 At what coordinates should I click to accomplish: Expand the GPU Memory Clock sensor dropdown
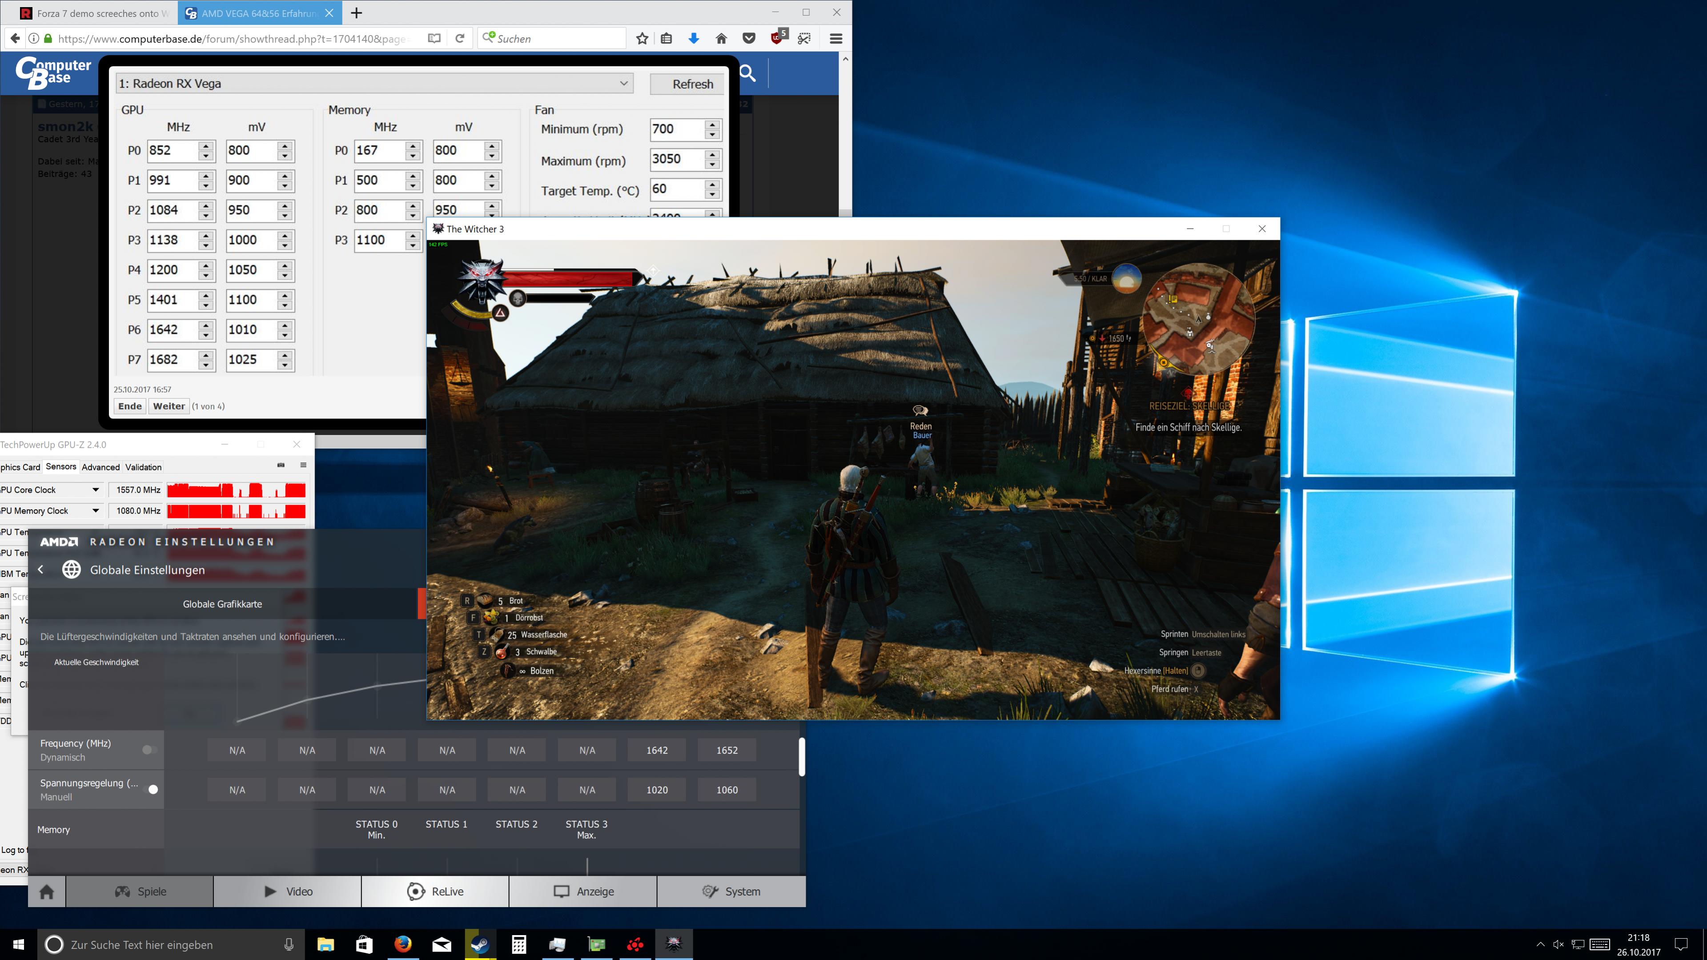coord(96,511)
